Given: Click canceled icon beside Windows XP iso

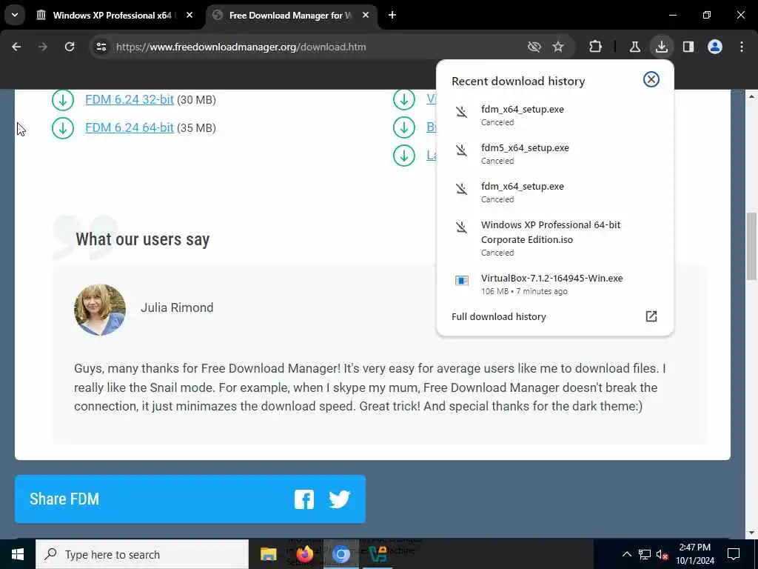Looking at the screenshot, I should (x=462, y=227).
